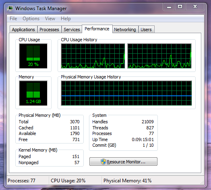211x190 pixels.
Task: Open the File menu
Action: (13, 19)
